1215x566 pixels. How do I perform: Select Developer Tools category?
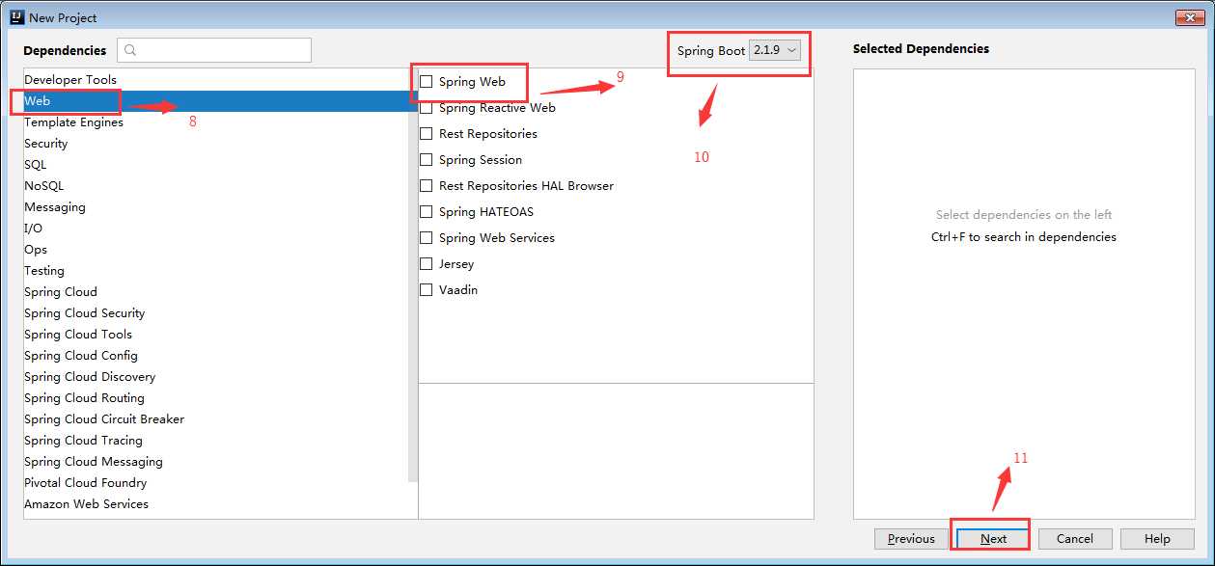pos(216,80)
